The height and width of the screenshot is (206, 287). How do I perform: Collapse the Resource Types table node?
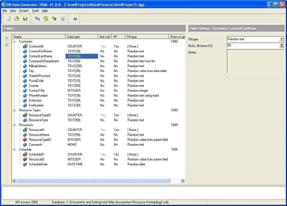[x=14, y=110]
